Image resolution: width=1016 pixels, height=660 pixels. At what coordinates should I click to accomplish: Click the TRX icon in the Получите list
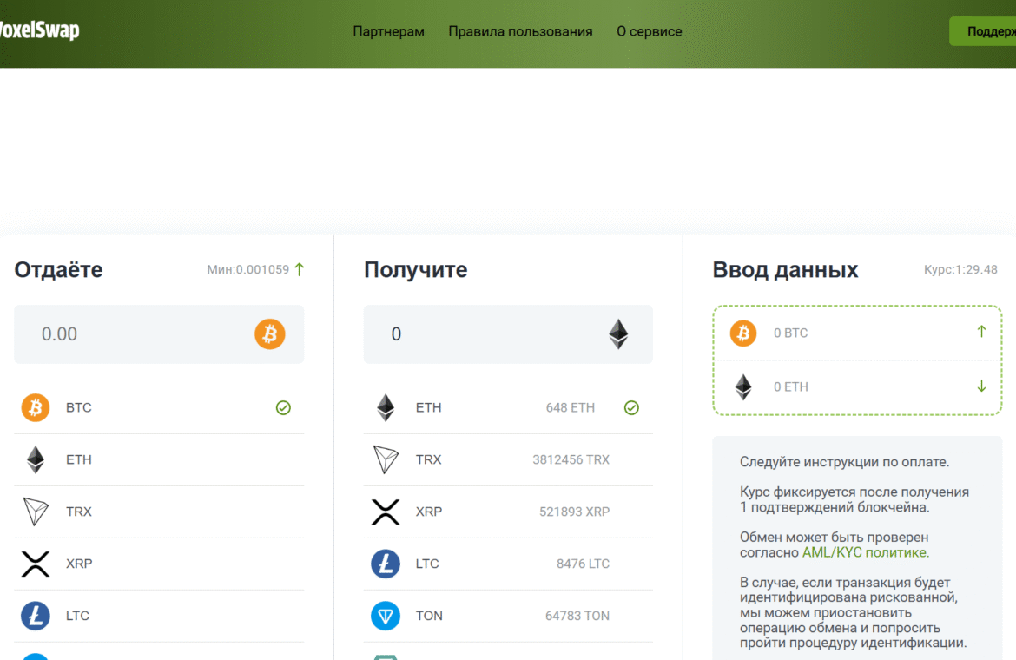pyautogui.click(x=386, y=459)
